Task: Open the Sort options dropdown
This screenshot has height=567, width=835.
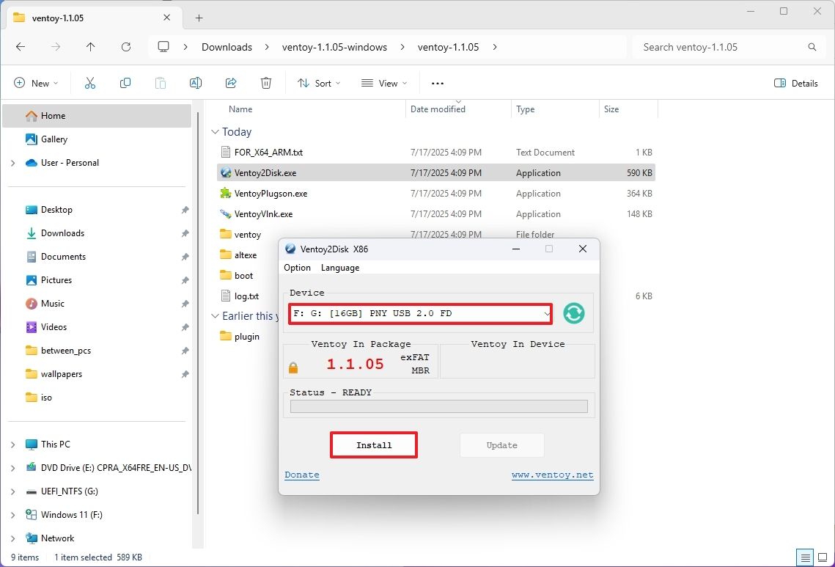Action: tap(318, 83)
